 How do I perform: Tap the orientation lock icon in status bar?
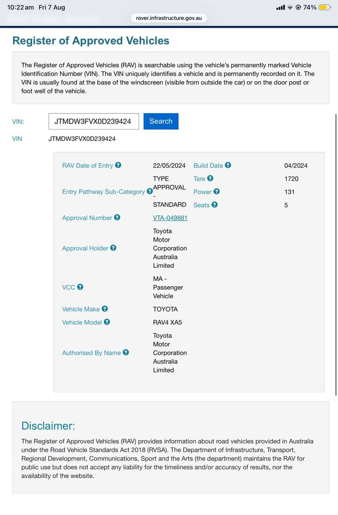pyautogui.click(x=298, y=7)
